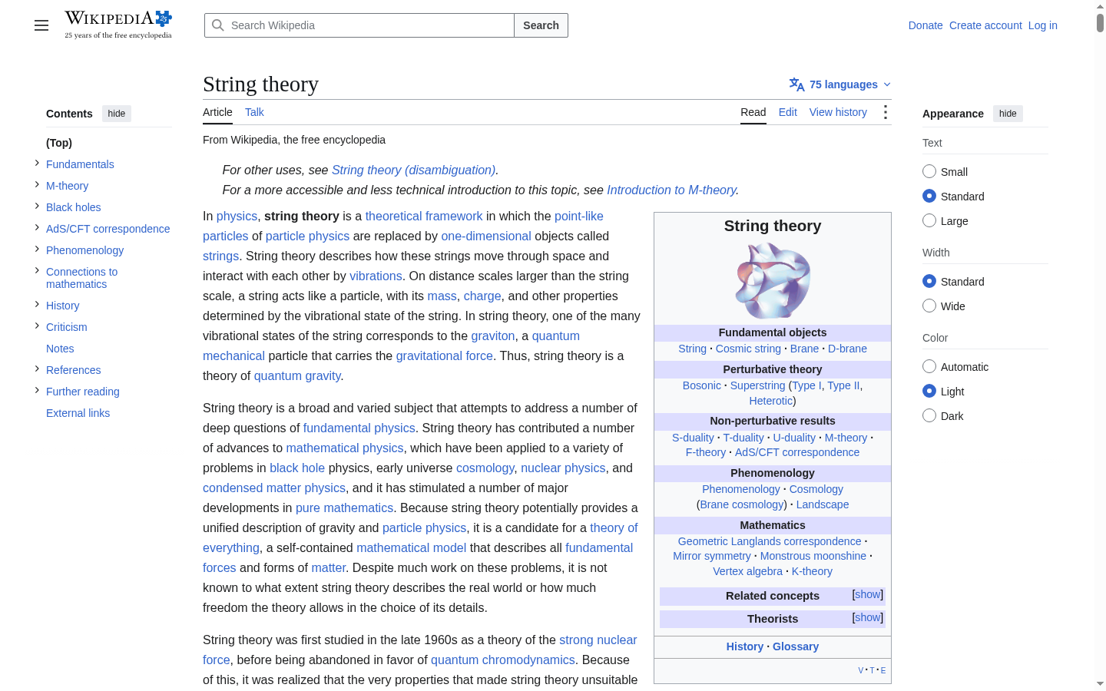Screen dimensions: 1106x691
Task: Open the Calabi-Yau string theory image
Action: click(x=773, y=280)
